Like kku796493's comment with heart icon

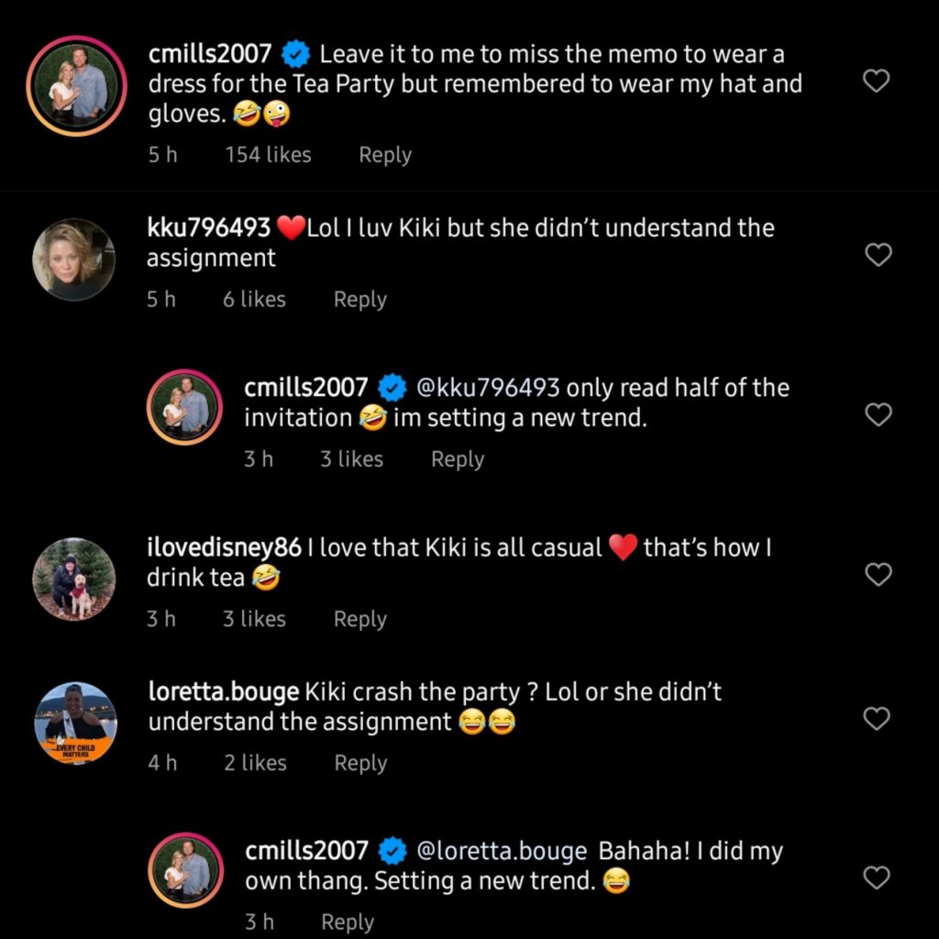[x=878, y=255]
